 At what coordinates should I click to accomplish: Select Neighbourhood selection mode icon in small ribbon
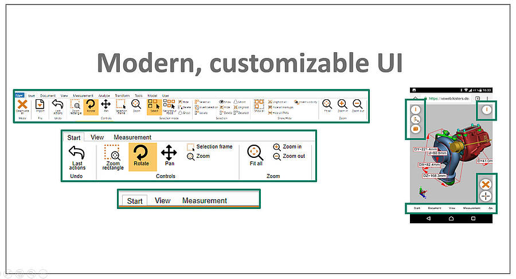[169, 104]
